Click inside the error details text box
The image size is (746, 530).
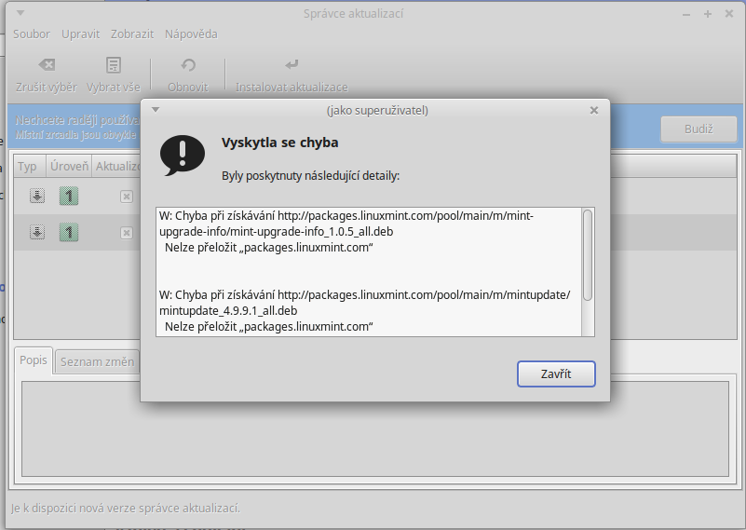368,270
